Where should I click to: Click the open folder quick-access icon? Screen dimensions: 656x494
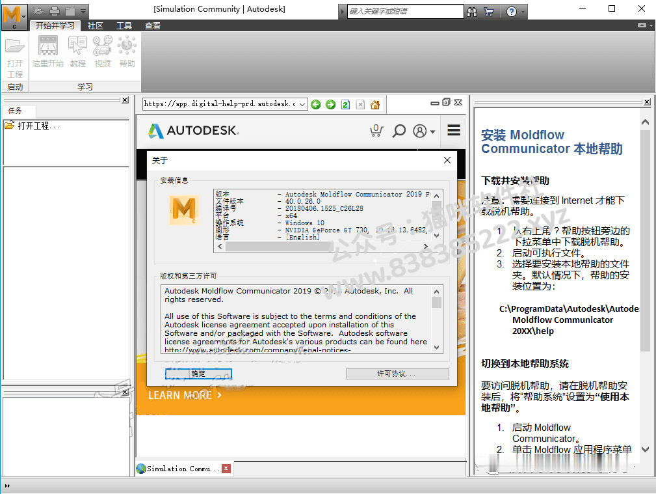point(39,11)
